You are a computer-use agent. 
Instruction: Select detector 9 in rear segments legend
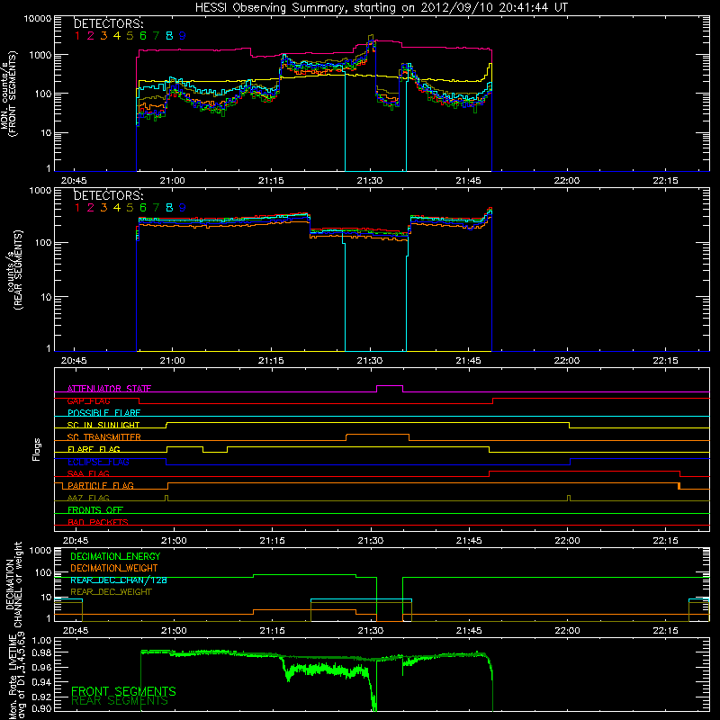pos(183,208)
